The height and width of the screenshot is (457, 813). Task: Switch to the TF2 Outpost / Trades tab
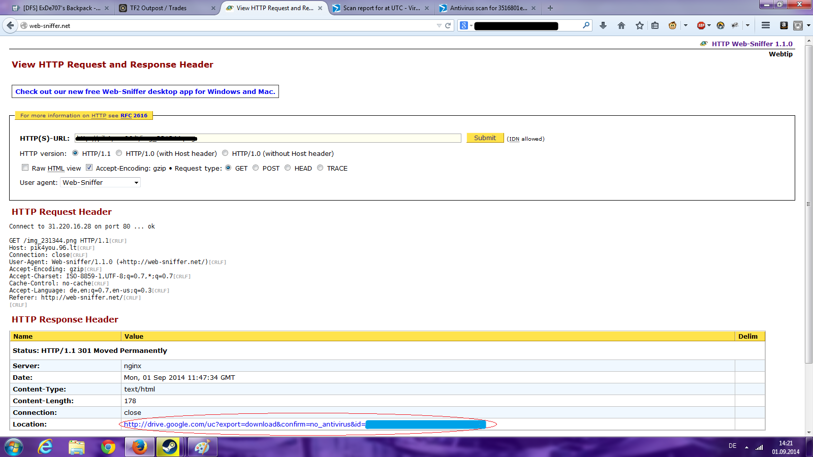(x=167, y=8)
